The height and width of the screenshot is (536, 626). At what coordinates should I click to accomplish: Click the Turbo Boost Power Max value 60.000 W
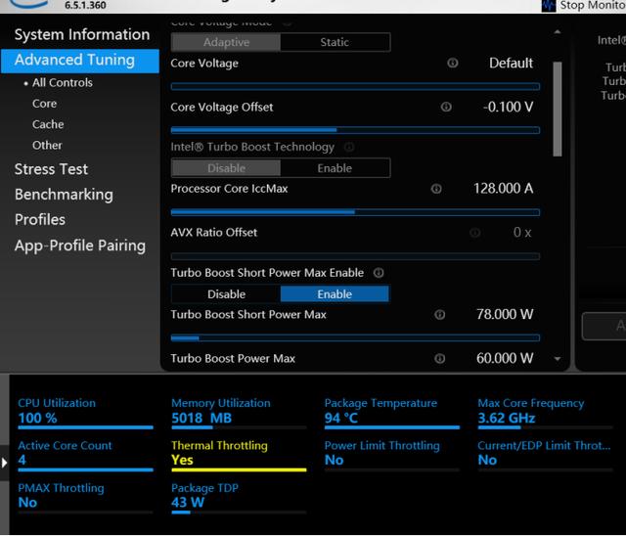click(505, 358)
